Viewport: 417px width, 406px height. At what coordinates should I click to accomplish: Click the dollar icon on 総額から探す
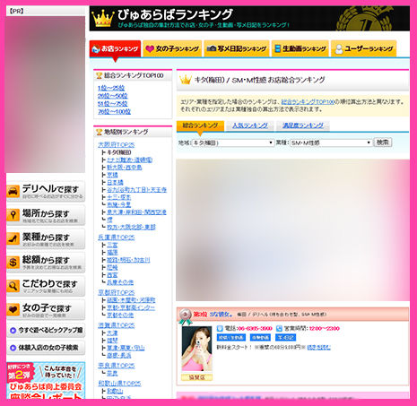point(13,263)
